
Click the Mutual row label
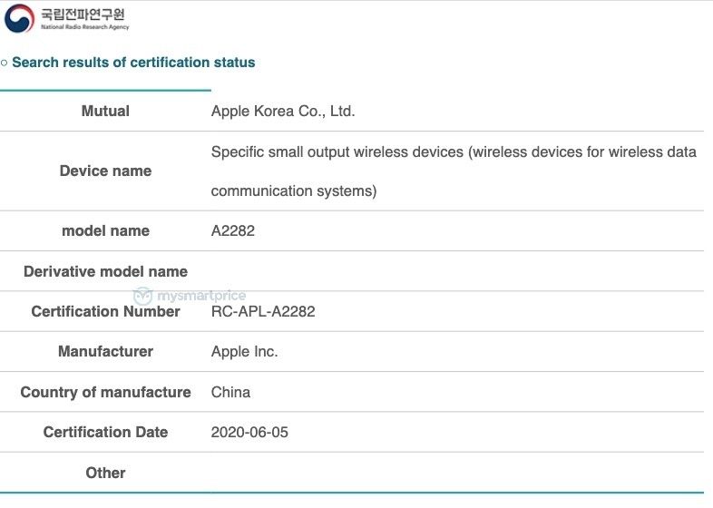pyautogui.click(x=105, y=111)
